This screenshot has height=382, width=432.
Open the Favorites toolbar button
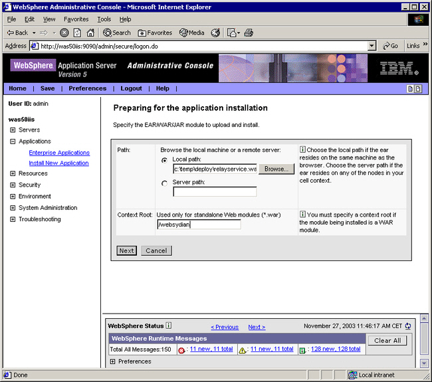pos(155,33)
